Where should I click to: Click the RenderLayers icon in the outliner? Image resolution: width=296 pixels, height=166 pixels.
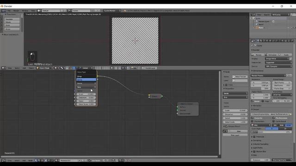tap(257, 22)
